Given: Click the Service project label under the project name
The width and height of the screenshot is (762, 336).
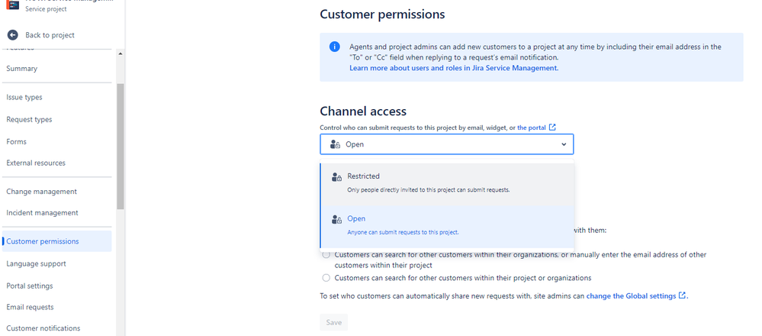Looking at the screenshot, I should coord(47,8).
